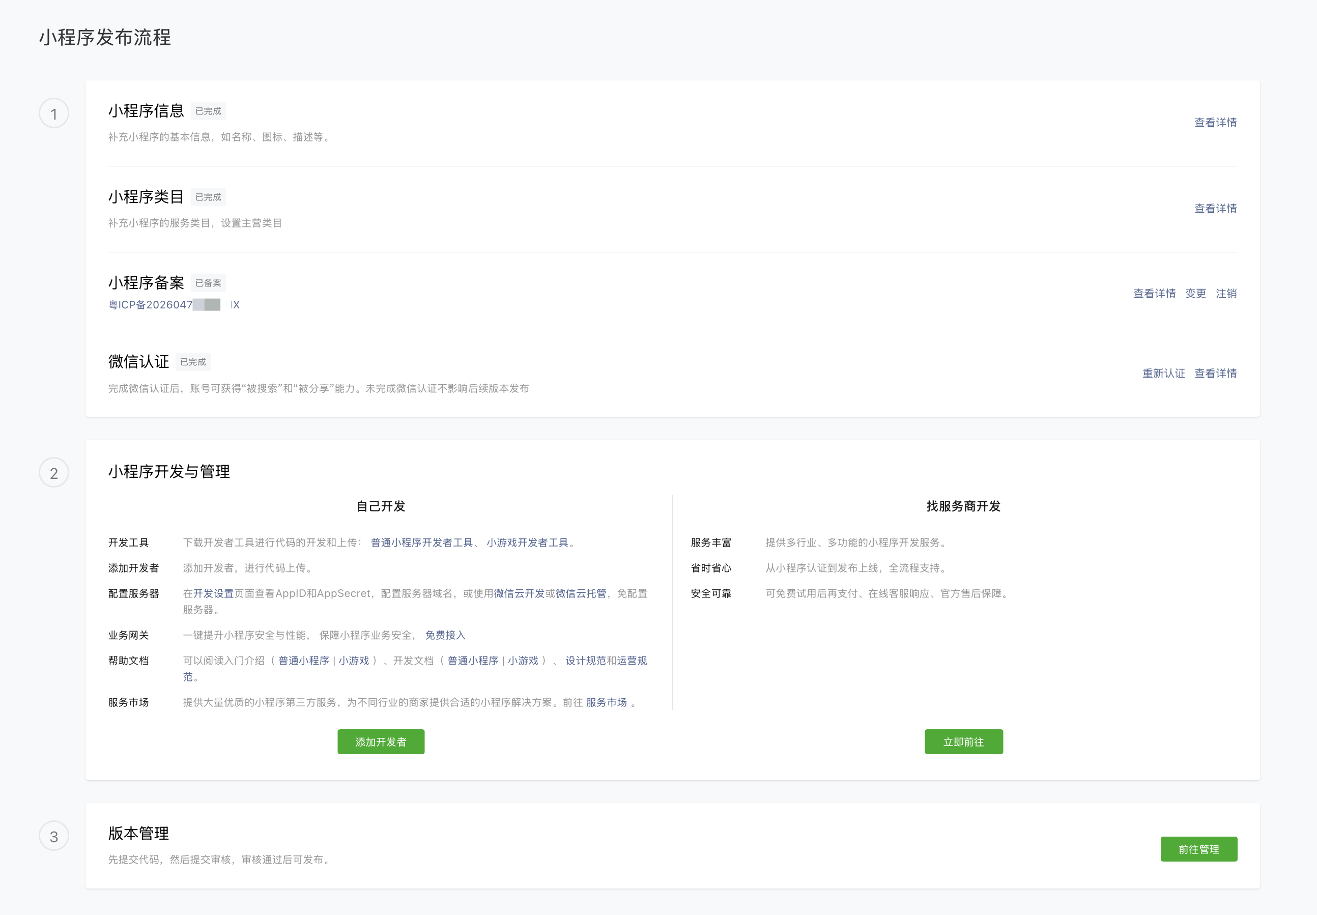Viewport: 1317px width, 915px height.
Task: Open 查看详情 for 微信认证
Action: coord(1215,373)
